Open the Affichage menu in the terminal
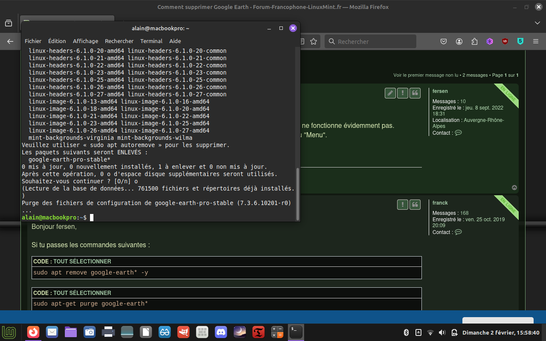 pyautogui.click(x=85, y=41)
